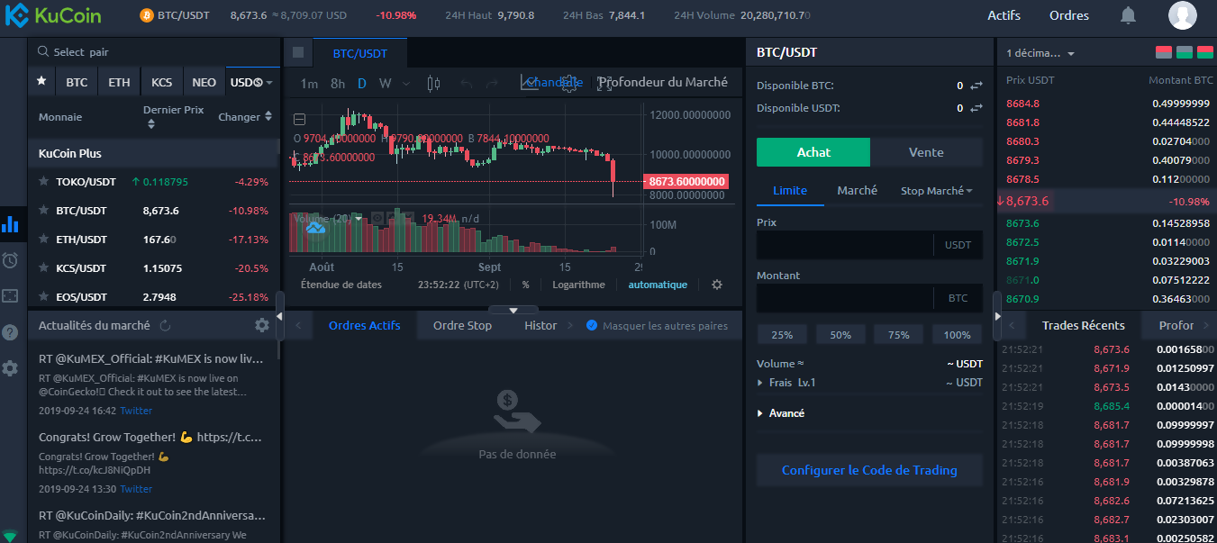Refresh the Actualités du marché news feed
Viewport: 1217px width, 543px height.
click(165, 325)
